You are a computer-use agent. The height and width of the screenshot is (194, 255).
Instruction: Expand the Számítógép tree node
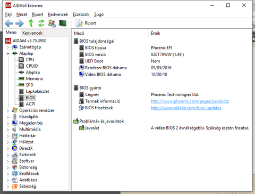coord(8,47)
